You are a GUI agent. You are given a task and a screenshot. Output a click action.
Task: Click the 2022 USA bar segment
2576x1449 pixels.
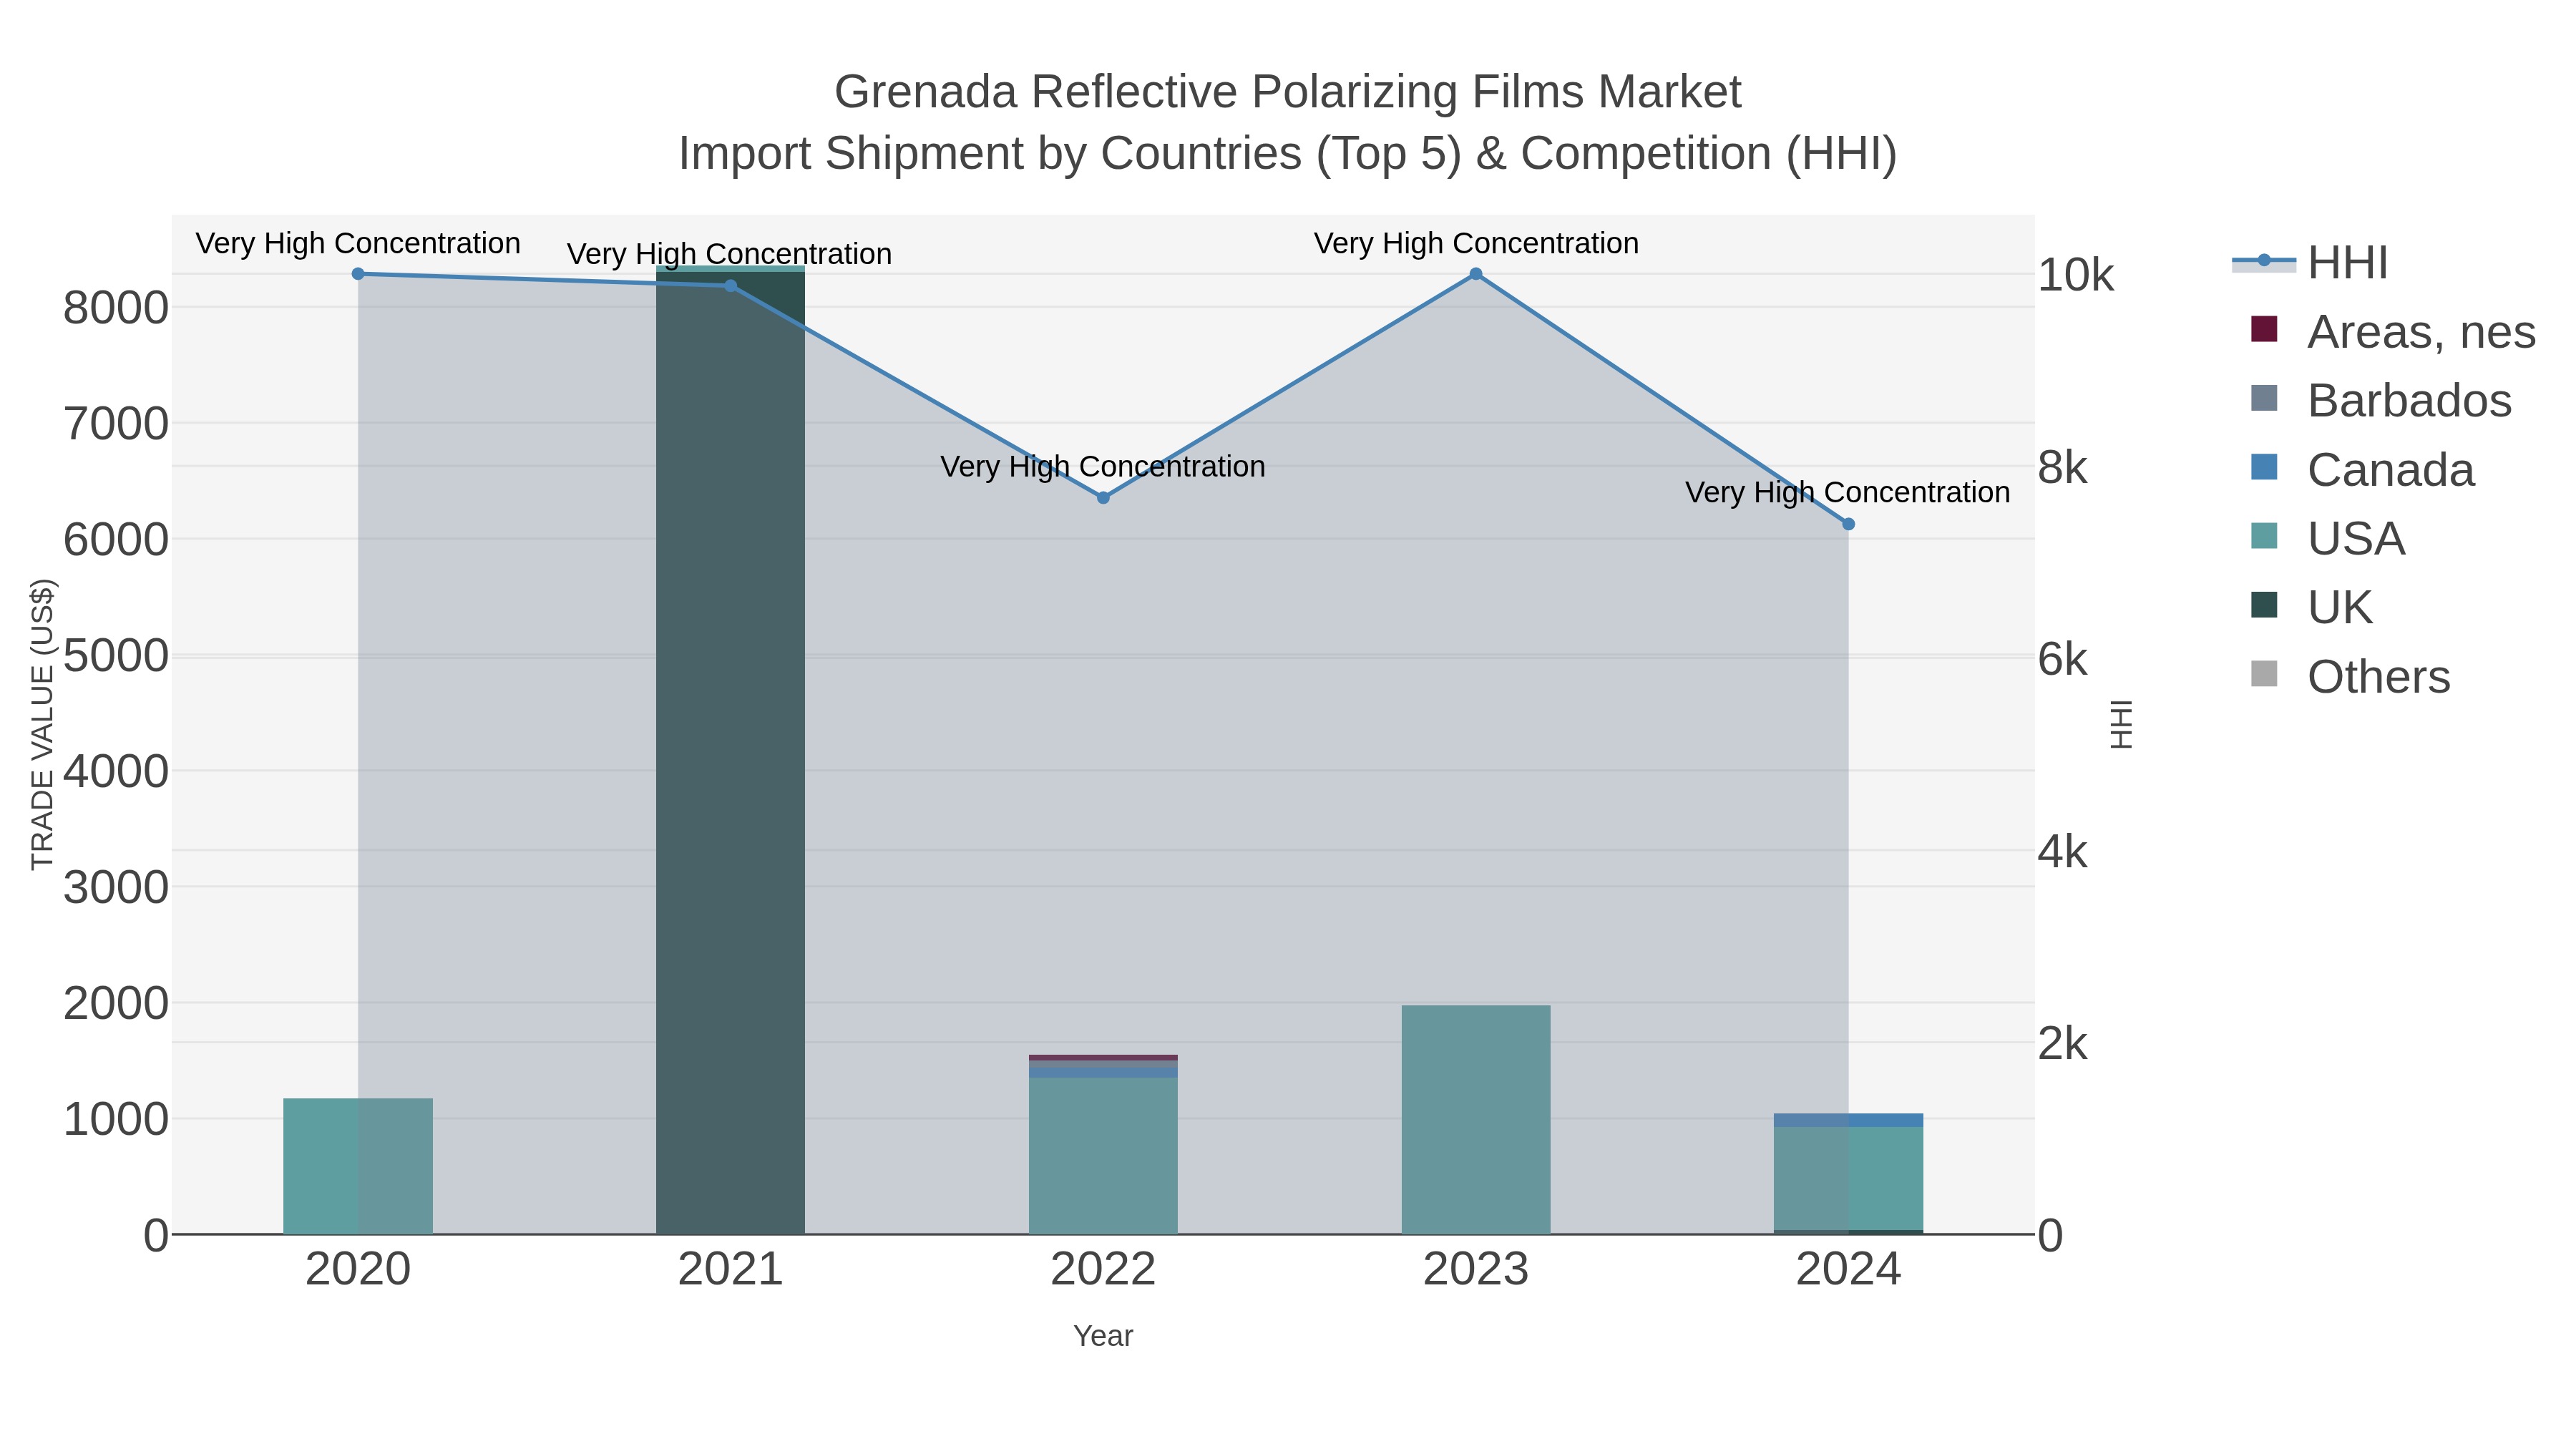[1103, 1155]
